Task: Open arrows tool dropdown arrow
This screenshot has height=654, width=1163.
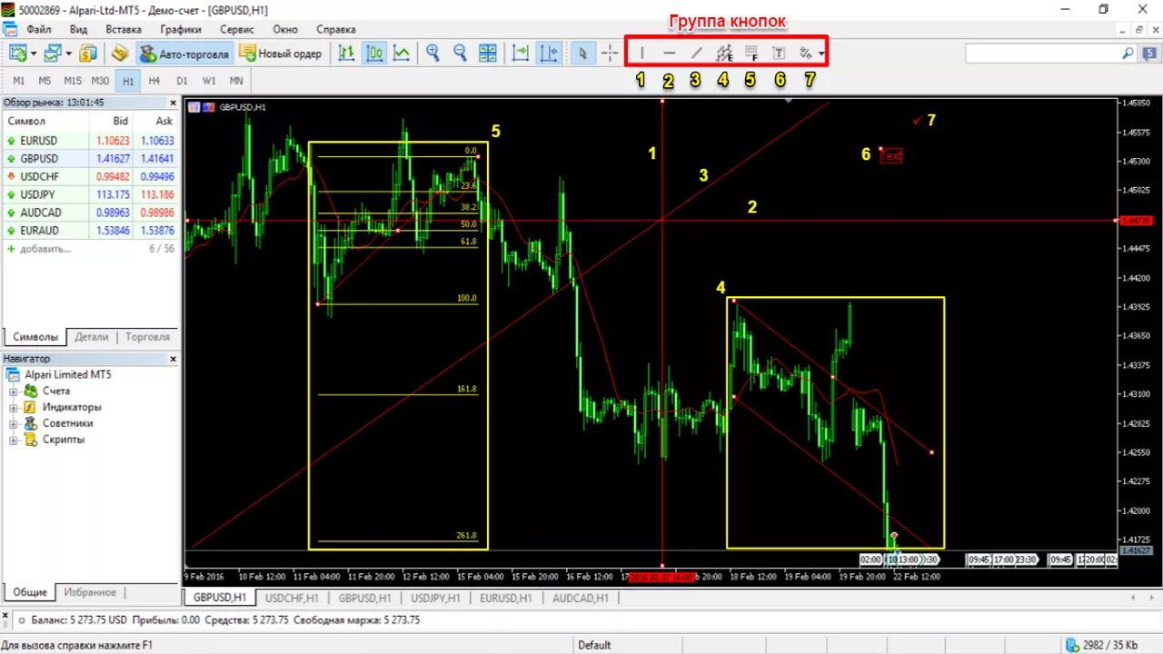Action: (x=821, y=54)
